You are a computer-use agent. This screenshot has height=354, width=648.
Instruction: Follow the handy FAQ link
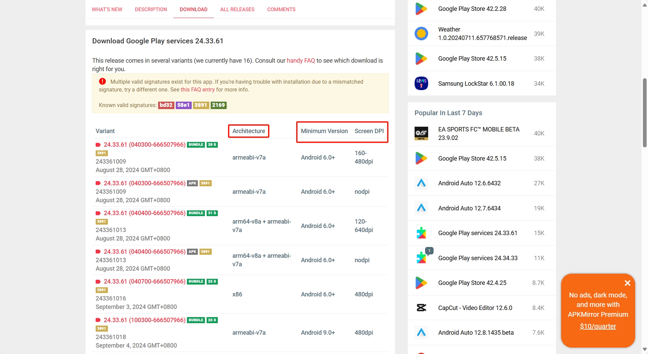301,61
